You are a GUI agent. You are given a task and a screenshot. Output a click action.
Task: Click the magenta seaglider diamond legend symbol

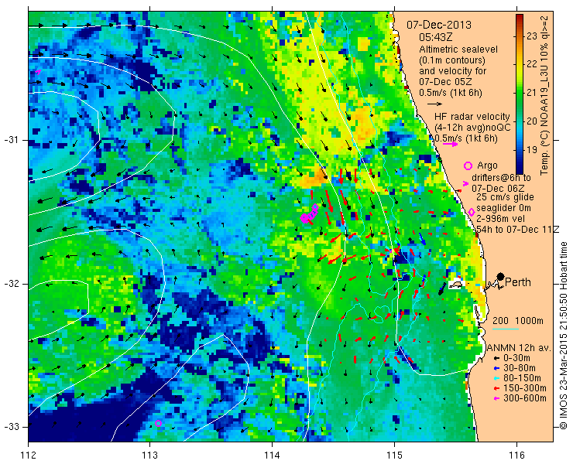[472, 212]
